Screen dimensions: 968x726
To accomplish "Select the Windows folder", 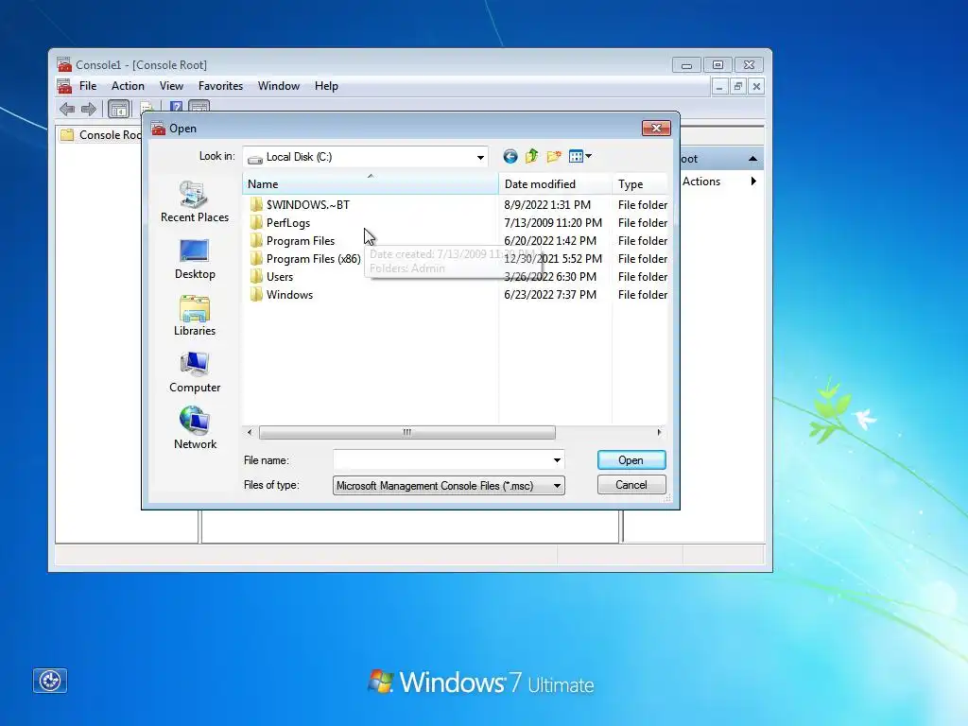I will click(x=282, y=295).
